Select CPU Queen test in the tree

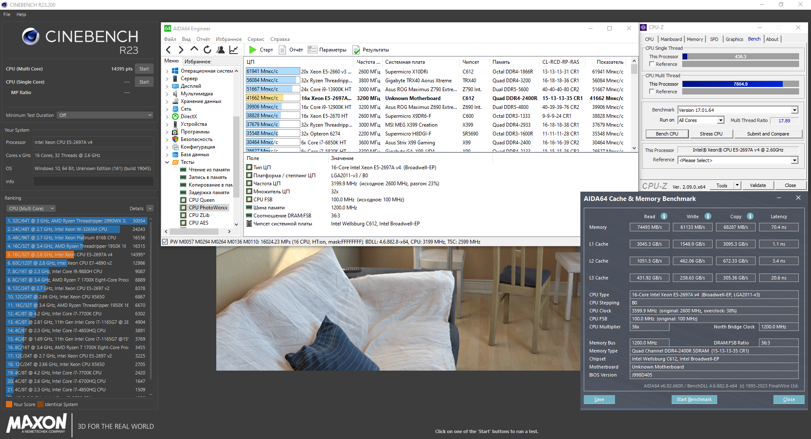click(x=201, y=200)
